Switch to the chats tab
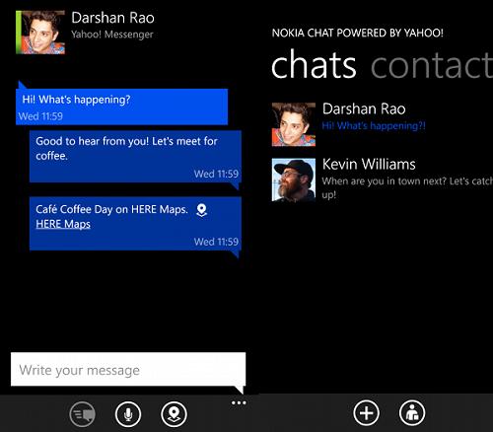The image size is (493, 432). pyautogui.click(x=314, y=65)
